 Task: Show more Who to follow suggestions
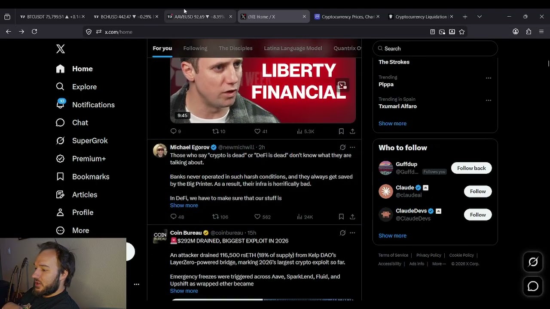(x=392, y=236)
